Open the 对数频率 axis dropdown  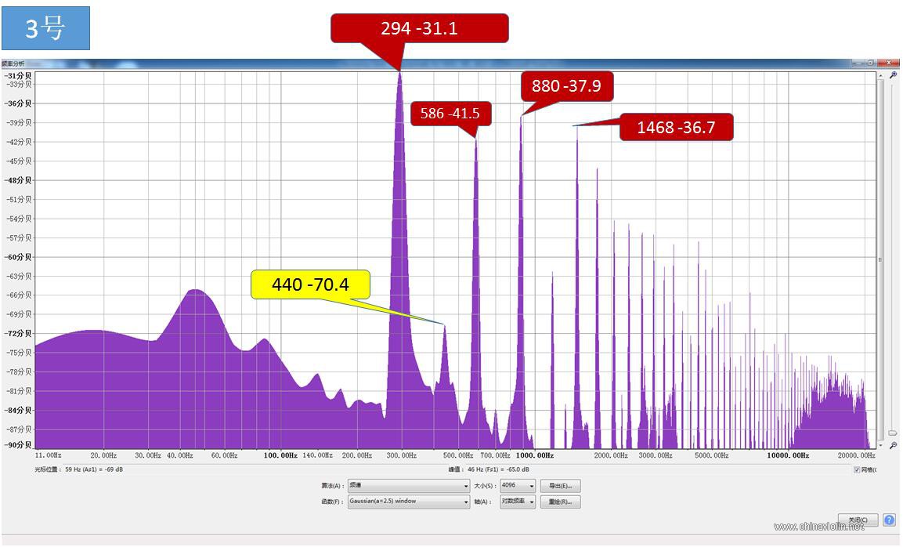[518, 502]
